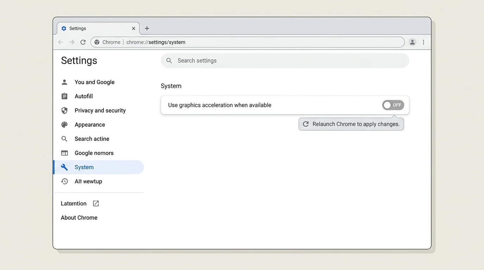Reload the page with the refresh icon

(x=83, y=42)
